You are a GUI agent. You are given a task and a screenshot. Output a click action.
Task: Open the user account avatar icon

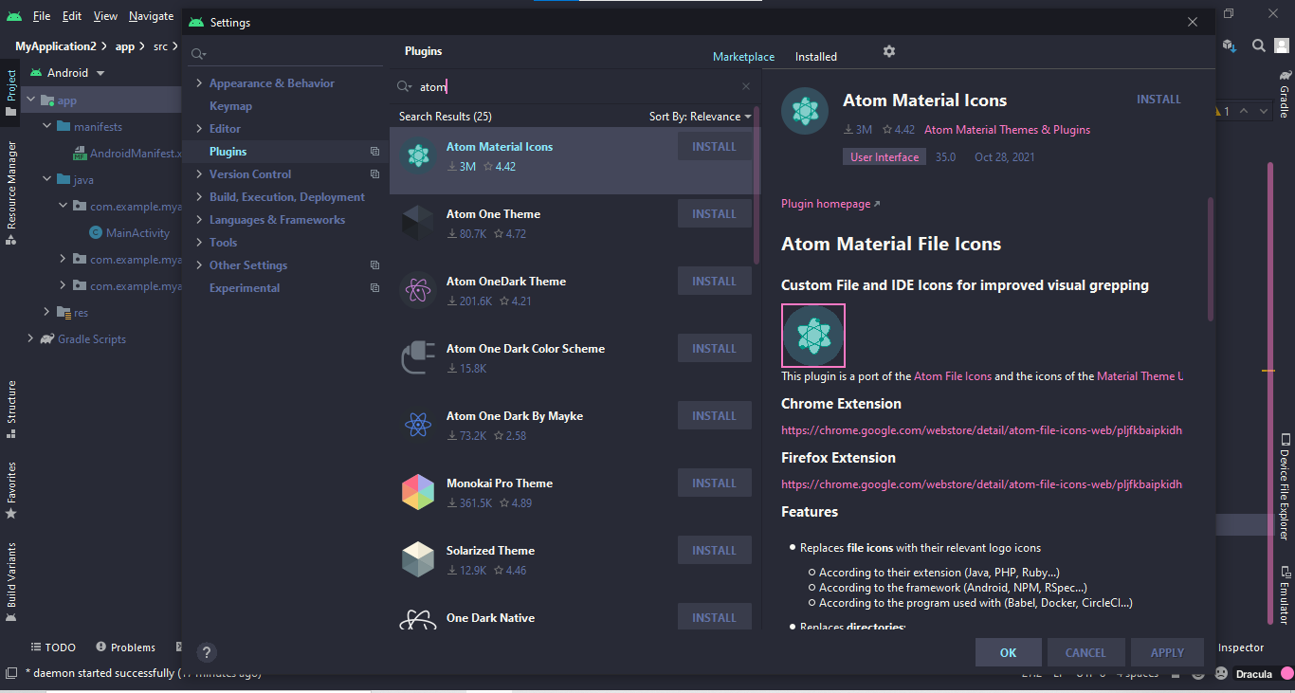pos(1283,45)
